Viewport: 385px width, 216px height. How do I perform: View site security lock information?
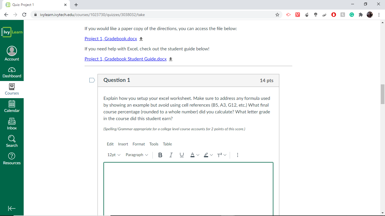coord(36,15)
